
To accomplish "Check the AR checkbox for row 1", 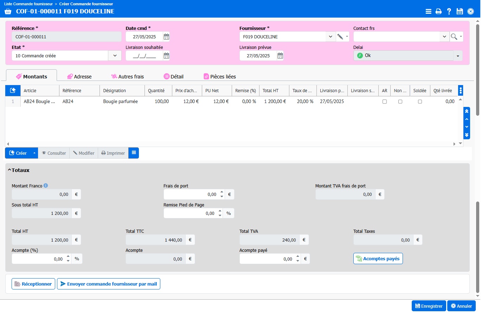I will [385, 102].
